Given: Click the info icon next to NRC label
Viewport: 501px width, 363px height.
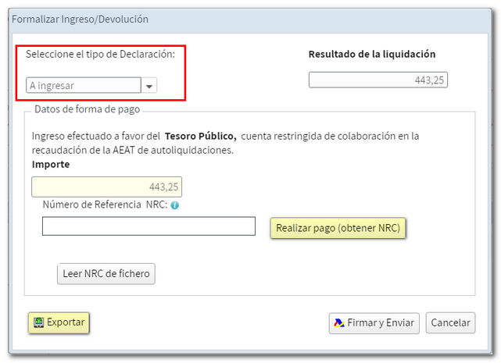Looking at the screenshot, I should click(x=175, y=206).
